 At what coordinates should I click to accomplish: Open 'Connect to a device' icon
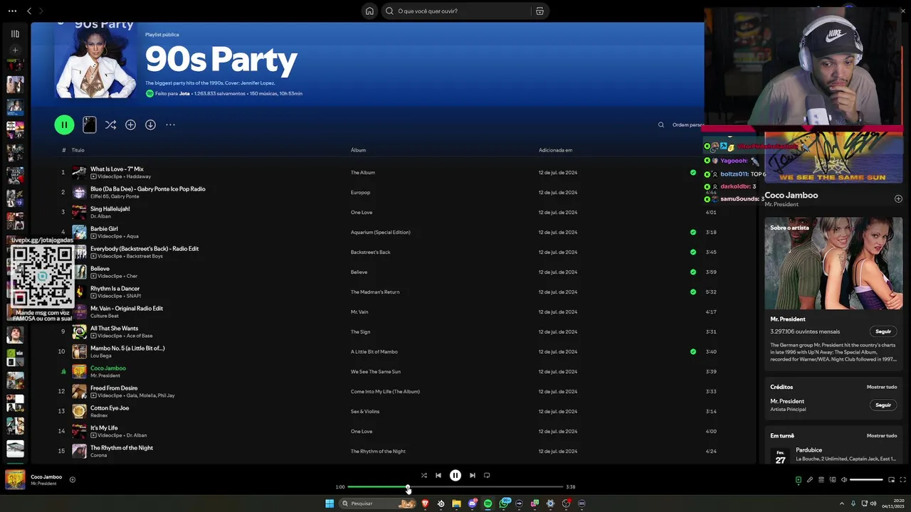point(832,479)
